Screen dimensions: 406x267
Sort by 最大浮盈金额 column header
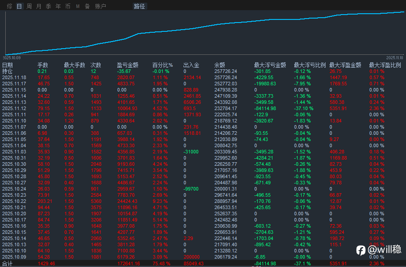(x=345, y=65)
